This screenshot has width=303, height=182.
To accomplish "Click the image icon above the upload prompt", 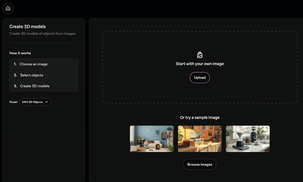I will click(200, 55).
